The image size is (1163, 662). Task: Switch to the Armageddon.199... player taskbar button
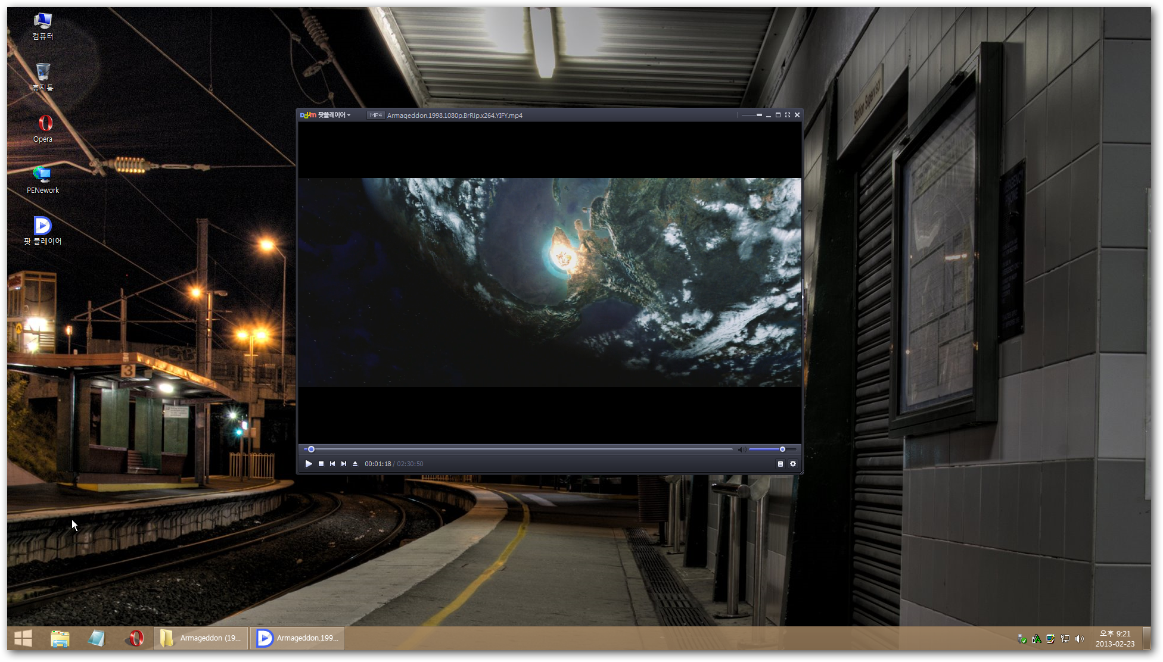pyautogui.click(x=297, y=638)
